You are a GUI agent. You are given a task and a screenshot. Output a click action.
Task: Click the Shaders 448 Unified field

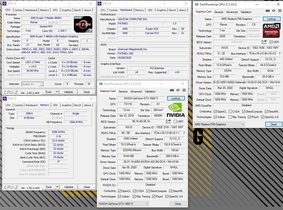pos(226,59)
